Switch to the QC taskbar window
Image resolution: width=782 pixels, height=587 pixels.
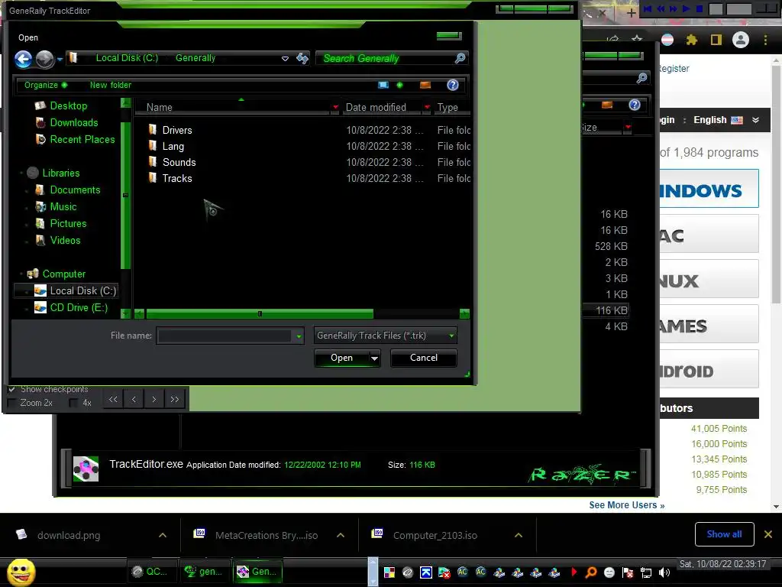click(x=150, y=572)
